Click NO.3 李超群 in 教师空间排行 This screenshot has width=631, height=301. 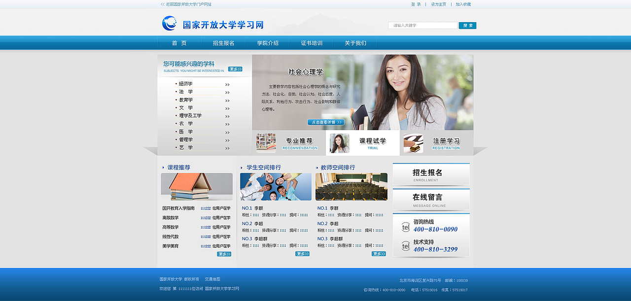coord(330,239)
